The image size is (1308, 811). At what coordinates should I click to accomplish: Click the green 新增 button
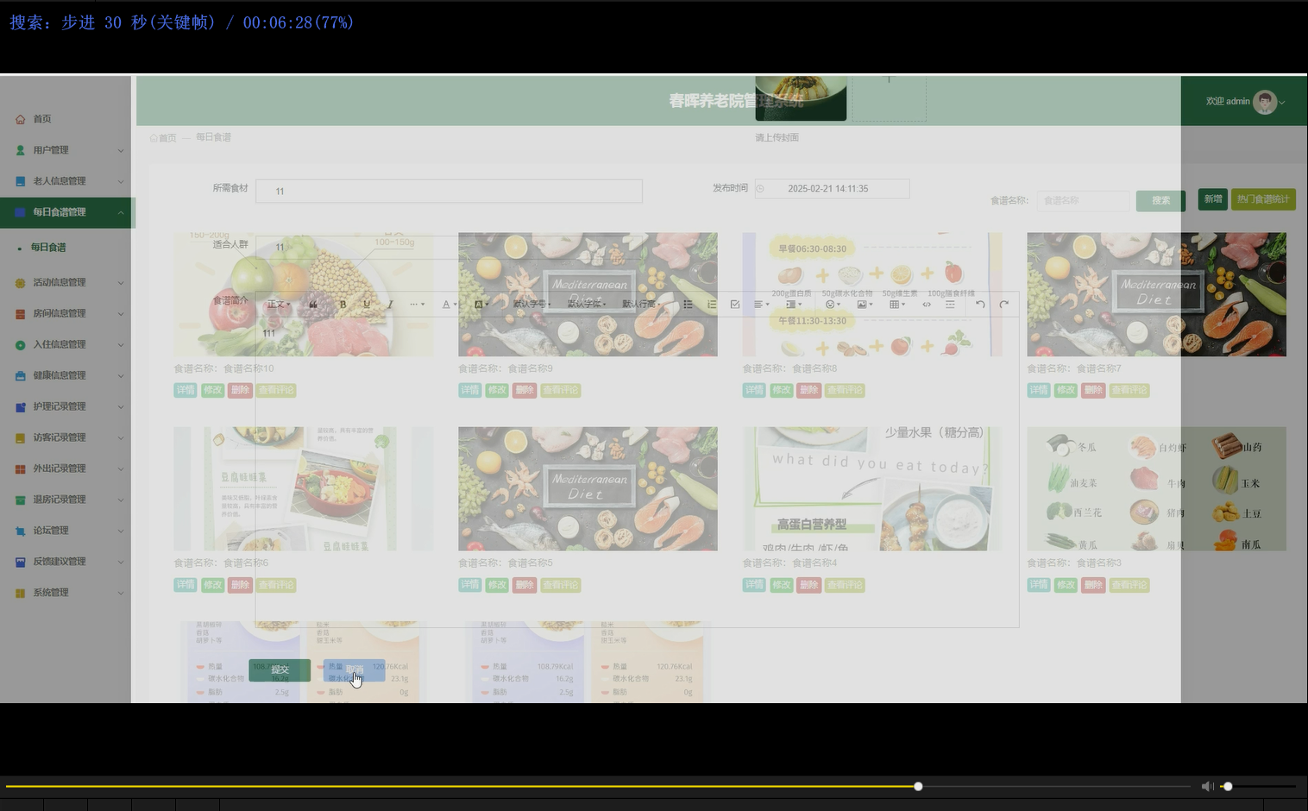(x=1213, y=199)
